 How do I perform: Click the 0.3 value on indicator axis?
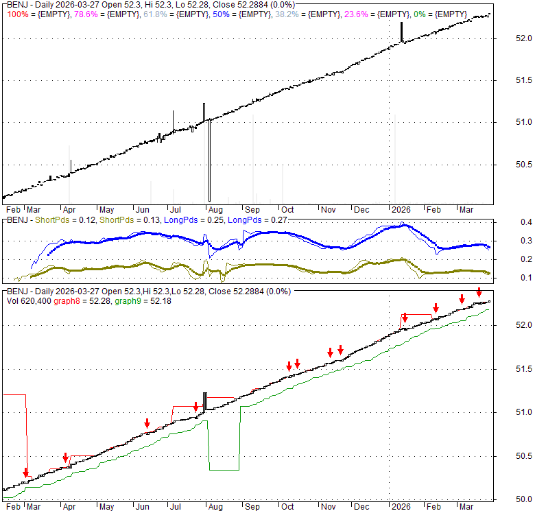(526, 241)
